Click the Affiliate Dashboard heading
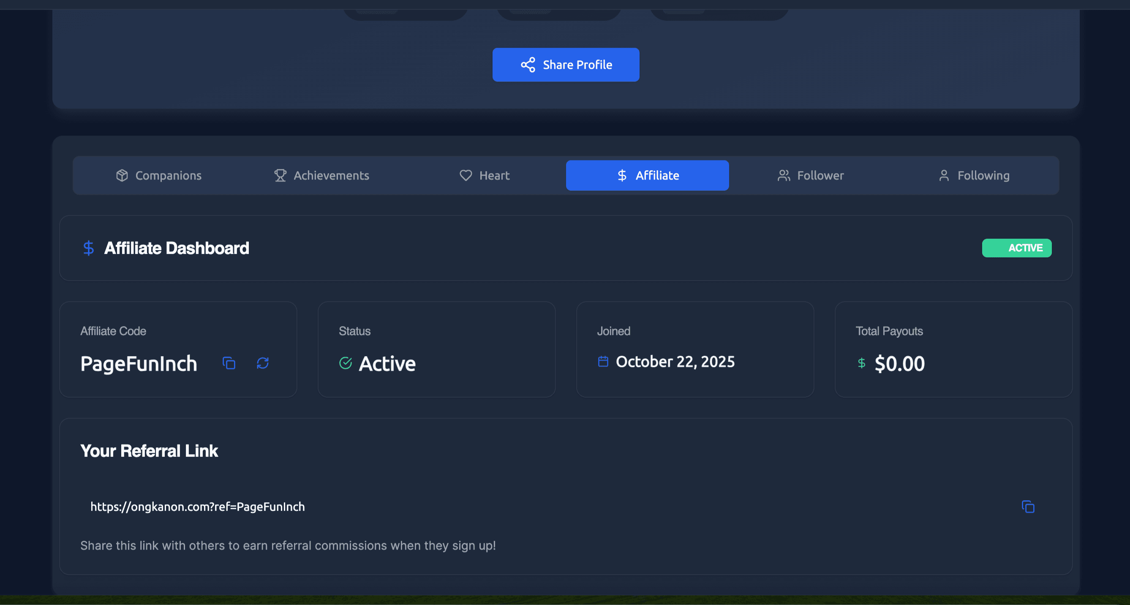This screenshot has width=1130, height=605. (176, 248)
